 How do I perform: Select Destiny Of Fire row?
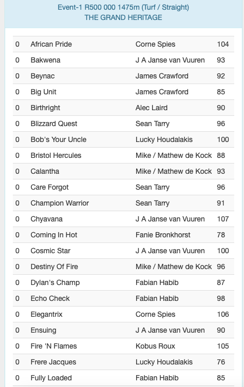pyautogui.click(x=123, y=267)
